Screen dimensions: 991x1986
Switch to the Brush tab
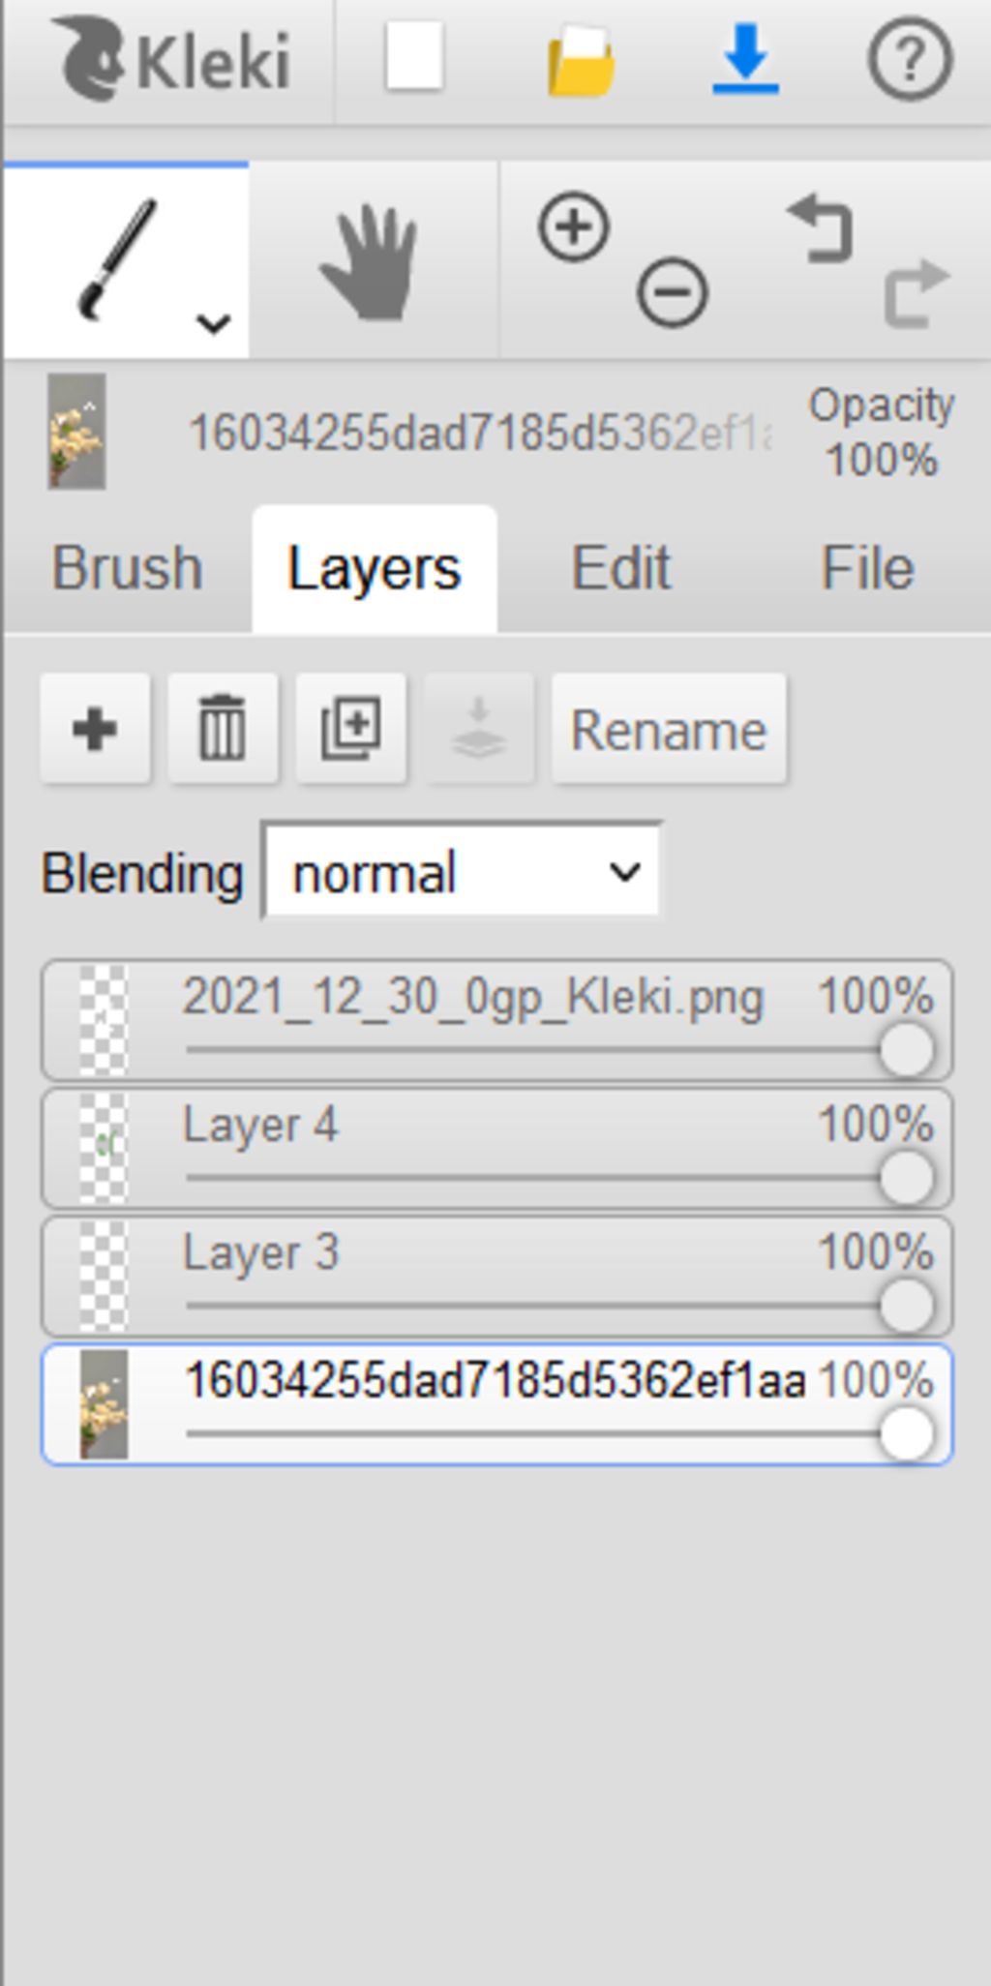click(127, 568)
